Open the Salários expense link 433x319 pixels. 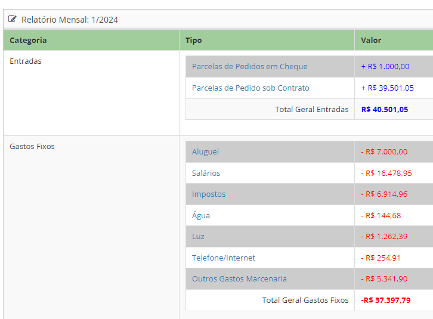click(x=206, y=173)
